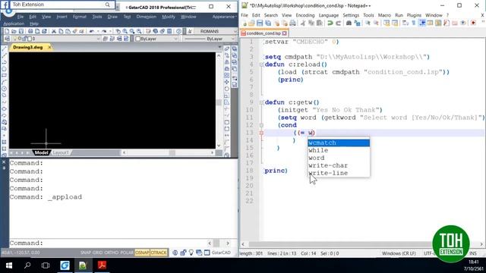Collapse the defun c:reload fold marker on line 4

[261, 64]
